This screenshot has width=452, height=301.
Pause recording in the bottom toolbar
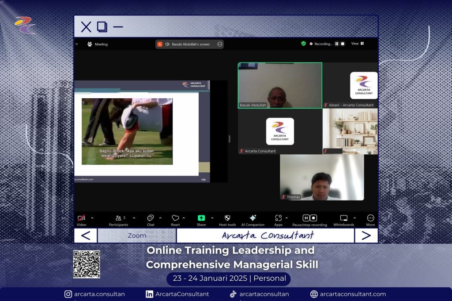coord(306,218)
